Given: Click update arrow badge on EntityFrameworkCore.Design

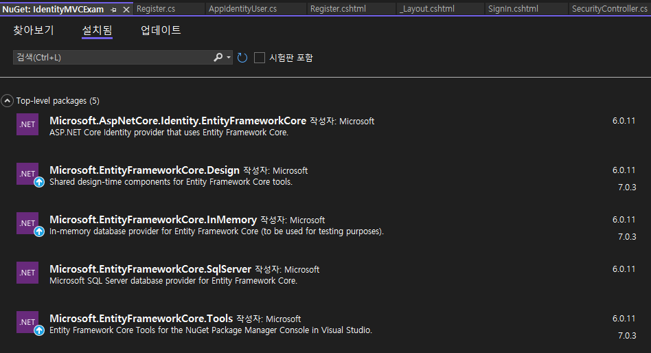Looking at the screenshot, I should [39, 182].
